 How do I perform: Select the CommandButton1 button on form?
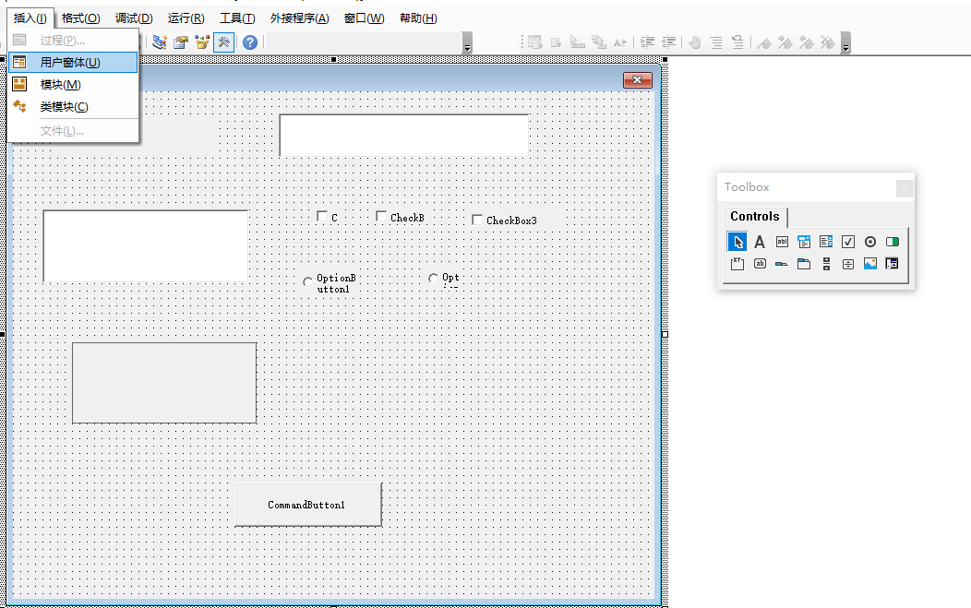pos(307,505)
